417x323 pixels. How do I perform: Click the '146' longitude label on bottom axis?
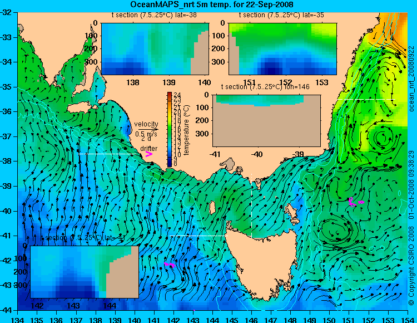pyautogui.click(x=251, y=320)
